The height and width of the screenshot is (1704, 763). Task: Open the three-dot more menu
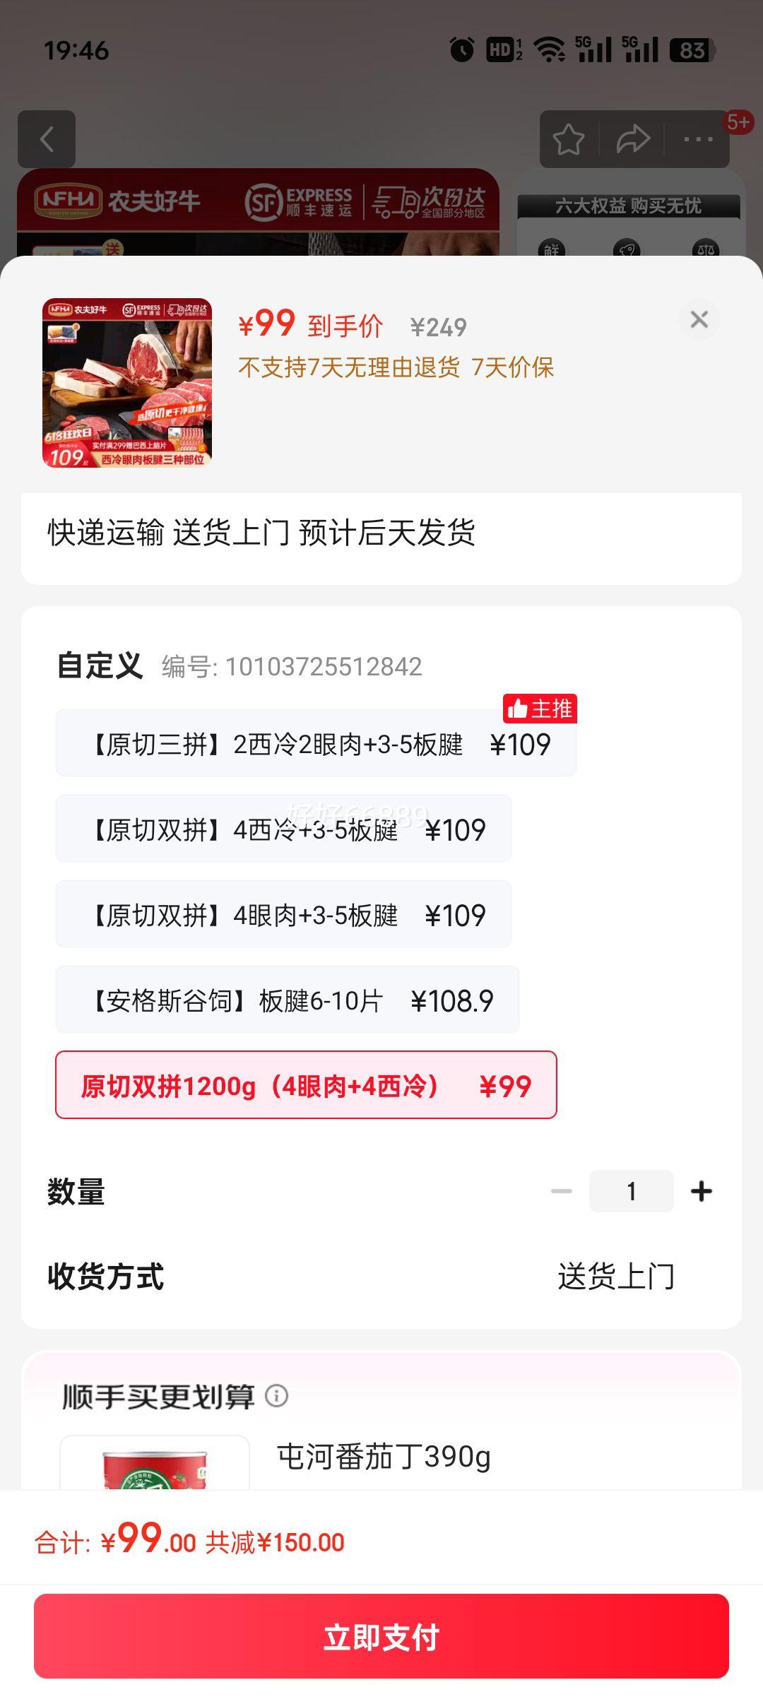(698, 139)
